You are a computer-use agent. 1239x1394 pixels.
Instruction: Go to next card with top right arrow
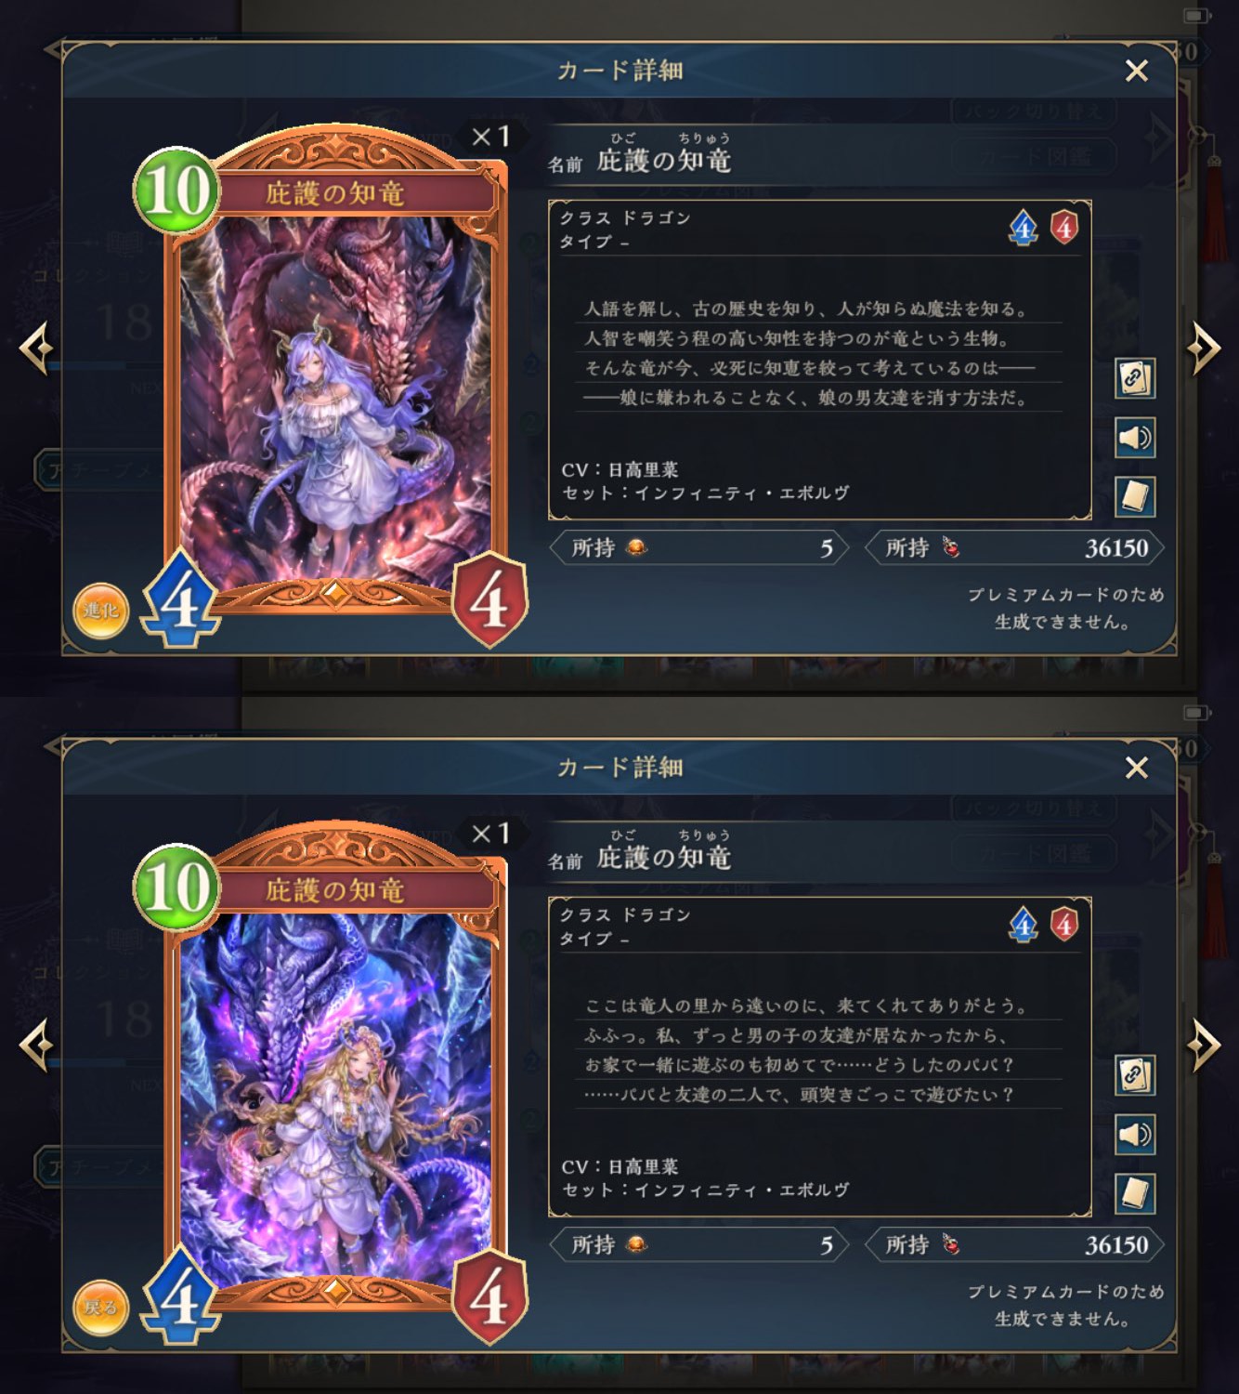(x=1204, y=348)
